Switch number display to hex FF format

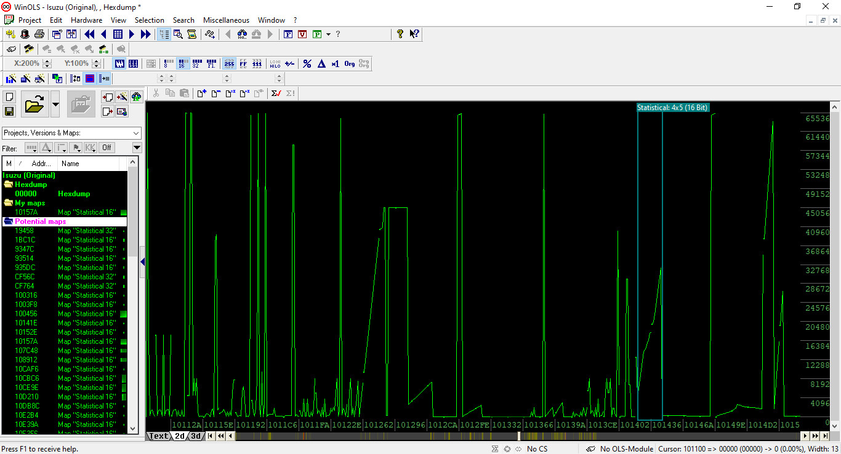[243, 63]
